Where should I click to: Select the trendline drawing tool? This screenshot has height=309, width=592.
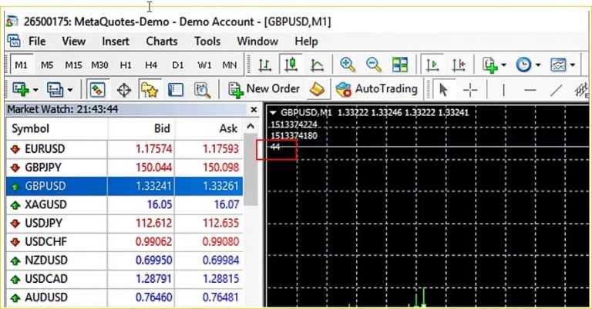pyautogui.click(x=556, y=90)
